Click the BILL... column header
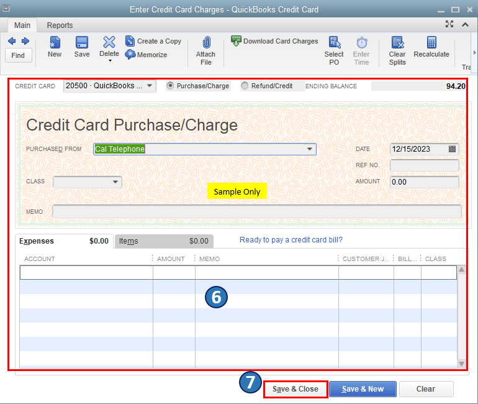The image size is (478, 404). 407,259
